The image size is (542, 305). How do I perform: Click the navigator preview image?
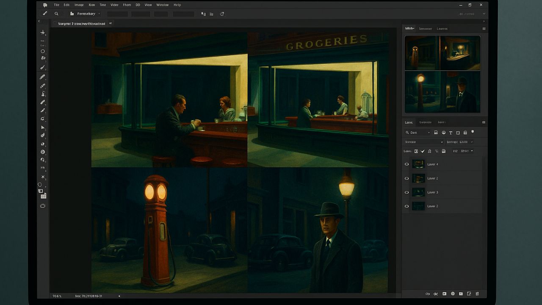click(442, 75)
